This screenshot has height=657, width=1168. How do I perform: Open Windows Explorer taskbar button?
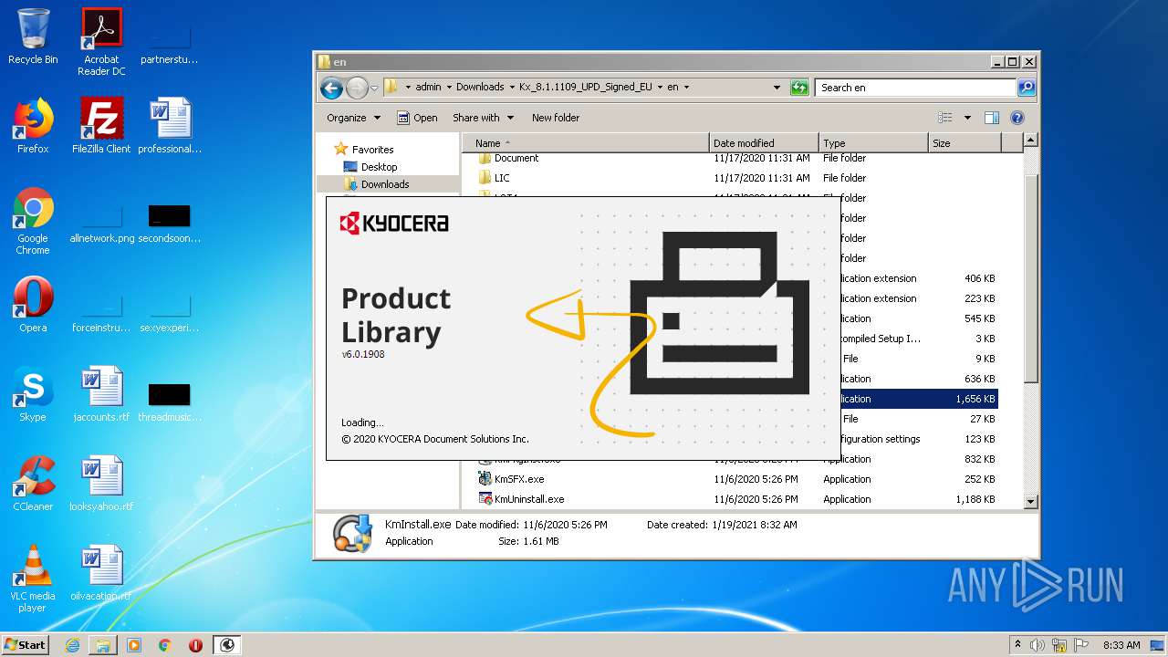[x=103, y=645]
